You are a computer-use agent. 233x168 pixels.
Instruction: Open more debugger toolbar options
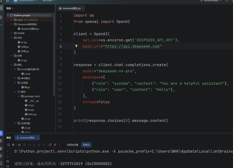coord(60,145)
